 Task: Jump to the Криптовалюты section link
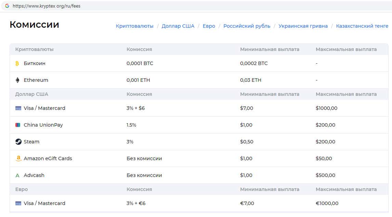[134, 26]
